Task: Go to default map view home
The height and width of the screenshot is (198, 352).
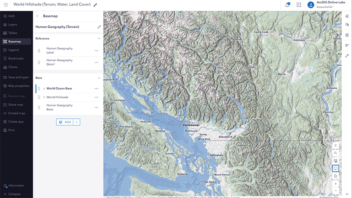Action: tap(336, 176)
